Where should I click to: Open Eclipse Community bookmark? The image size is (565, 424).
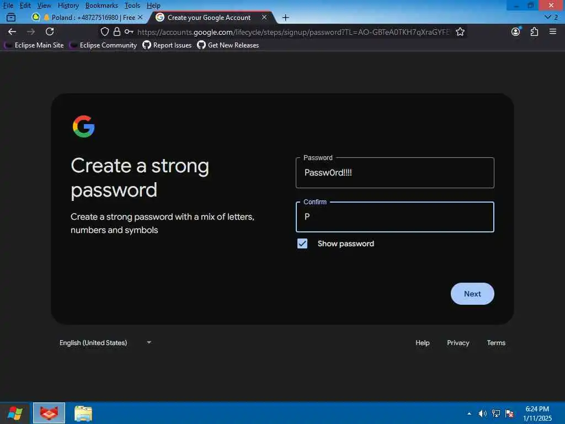click(103, 45)
